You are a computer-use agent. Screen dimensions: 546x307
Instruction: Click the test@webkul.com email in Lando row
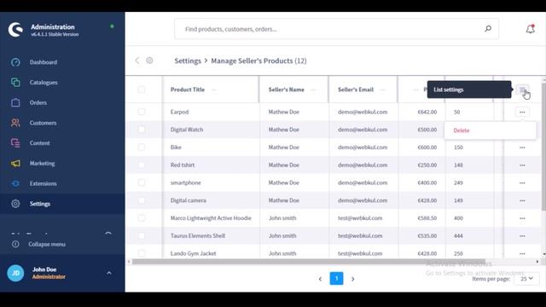point(360,253)
